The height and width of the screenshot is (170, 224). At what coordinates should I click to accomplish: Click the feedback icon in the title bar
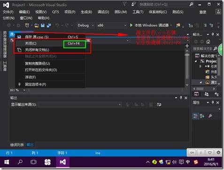133,4
